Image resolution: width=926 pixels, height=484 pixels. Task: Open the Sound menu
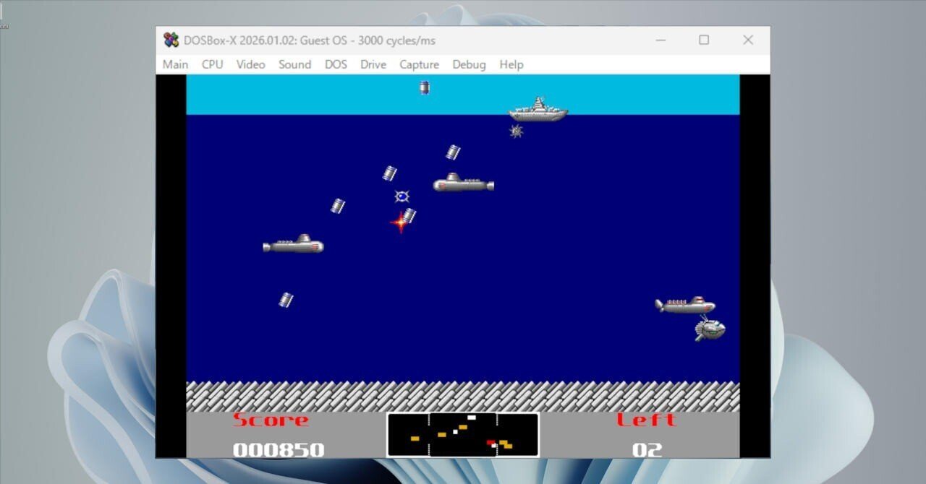coord(294,64)
